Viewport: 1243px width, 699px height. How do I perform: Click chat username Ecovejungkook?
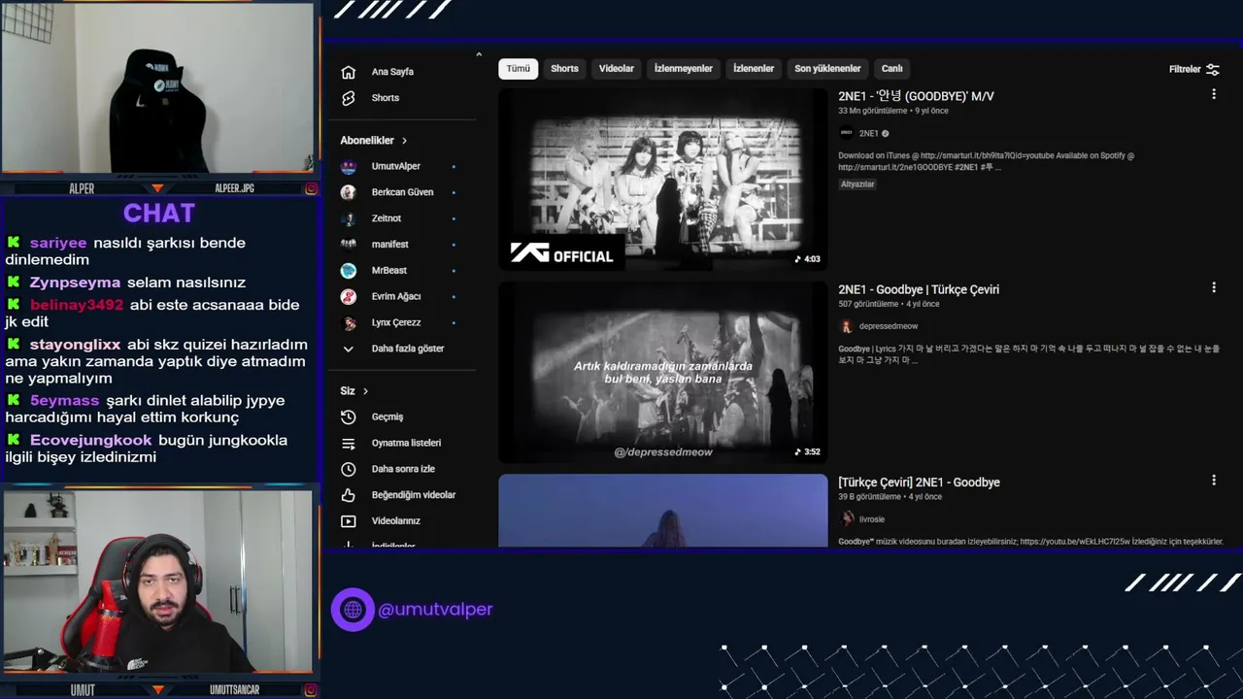tap(90, 440)
